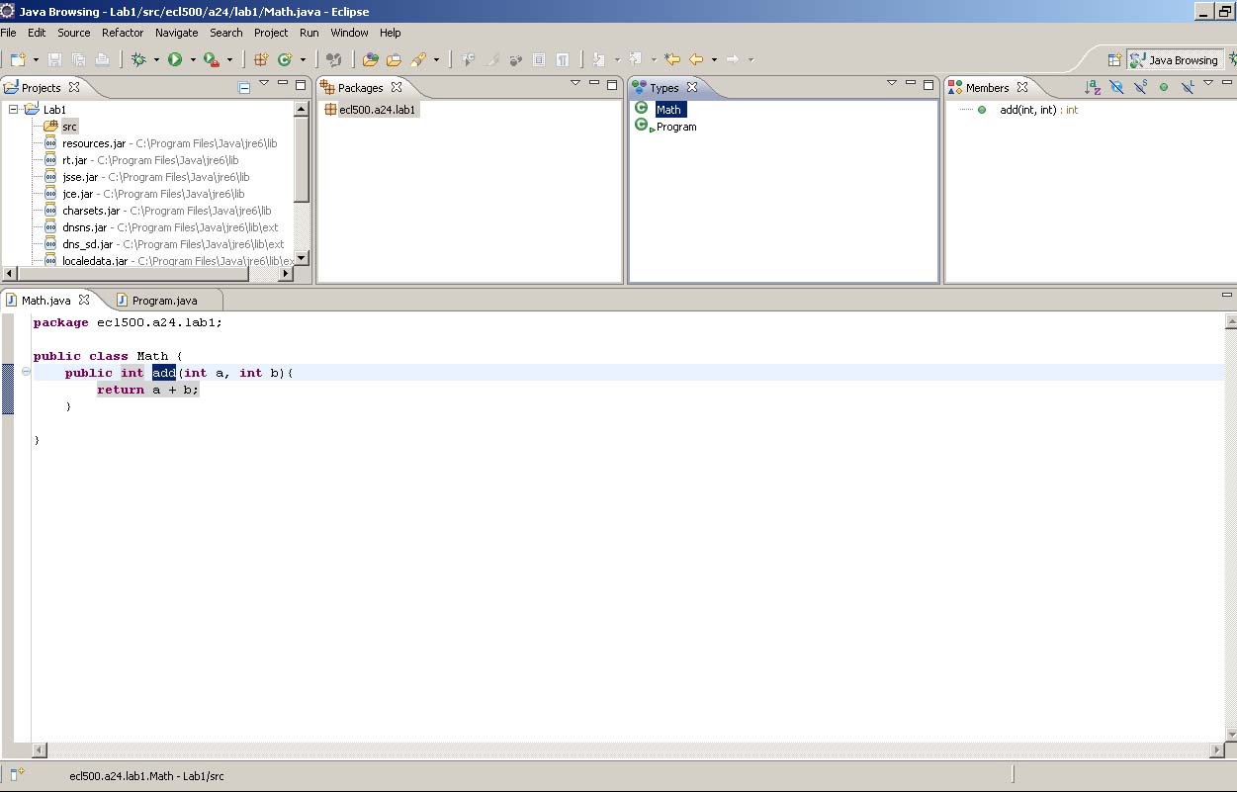Click the New wizard toolbar icon
The height and width of the screenshot is (792, 1237).
(18, 59)
